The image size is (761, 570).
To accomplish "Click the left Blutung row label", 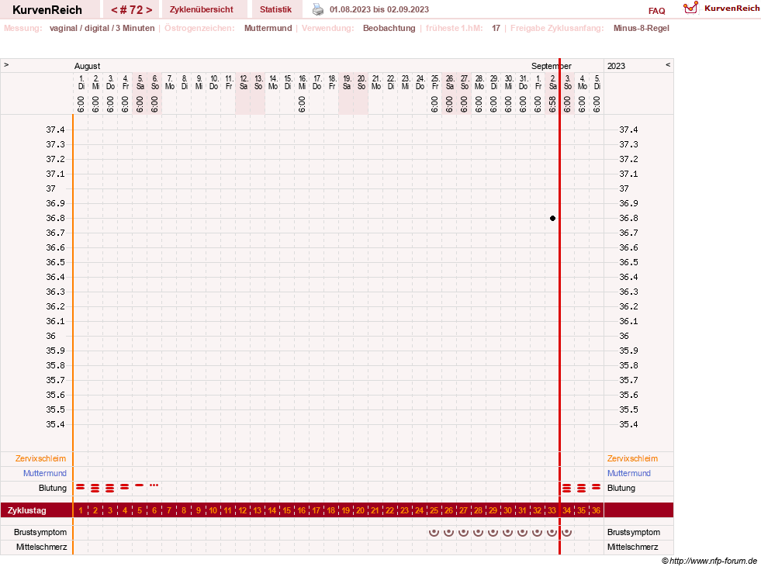I will click(53, 488).
